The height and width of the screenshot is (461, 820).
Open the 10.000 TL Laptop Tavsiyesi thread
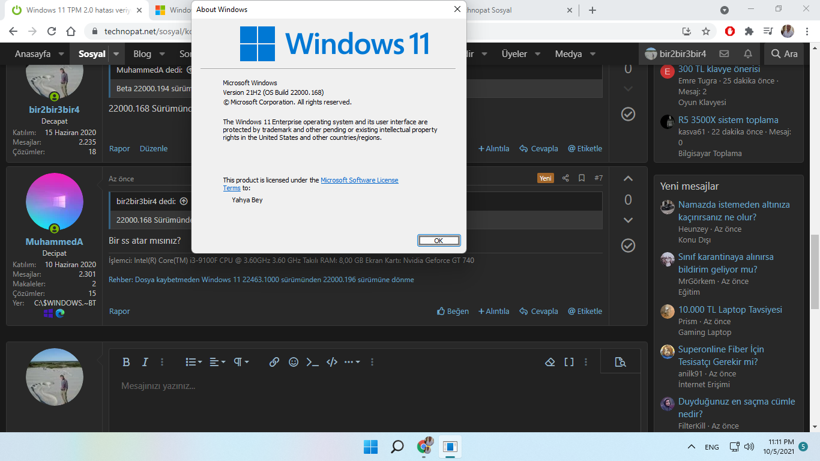(730, 310)
